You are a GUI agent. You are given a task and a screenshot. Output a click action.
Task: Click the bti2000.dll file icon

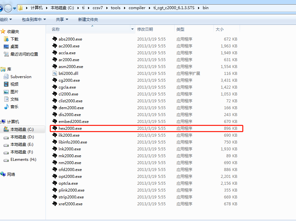55,73
